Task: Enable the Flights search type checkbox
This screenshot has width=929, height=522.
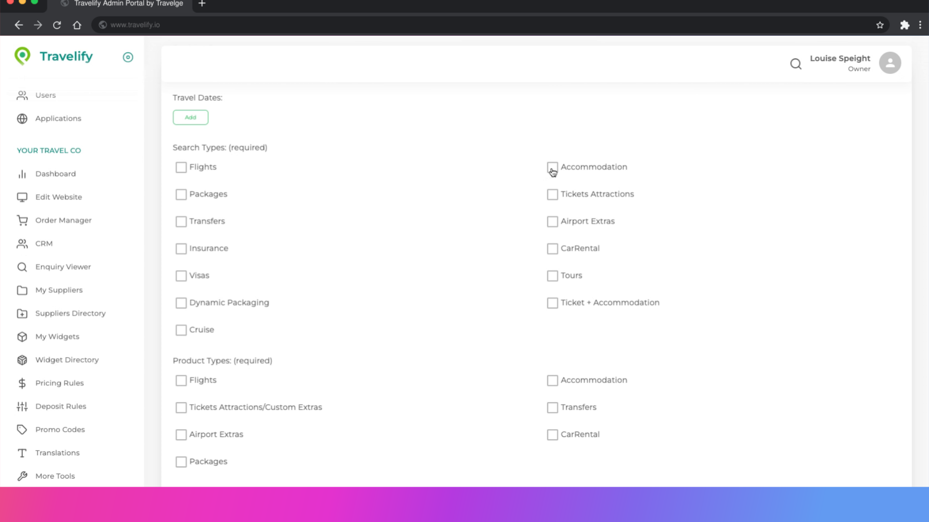Action: coord(181,167)
